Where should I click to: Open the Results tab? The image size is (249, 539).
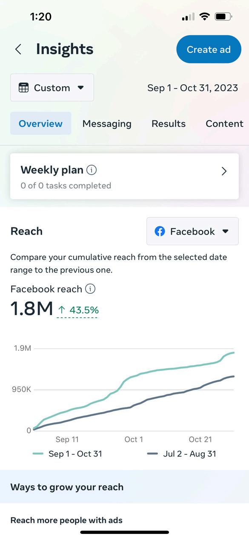[x=169, y=123]
